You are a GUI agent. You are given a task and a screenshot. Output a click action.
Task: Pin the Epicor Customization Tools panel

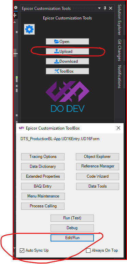(x=105, y=8)
